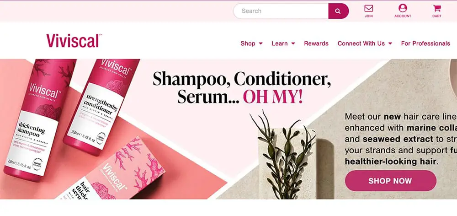
Task: Focus the Search input field
Action: (x=281, y=11)
